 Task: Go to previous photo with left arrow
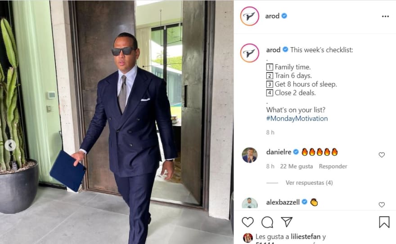click(10, 145)
